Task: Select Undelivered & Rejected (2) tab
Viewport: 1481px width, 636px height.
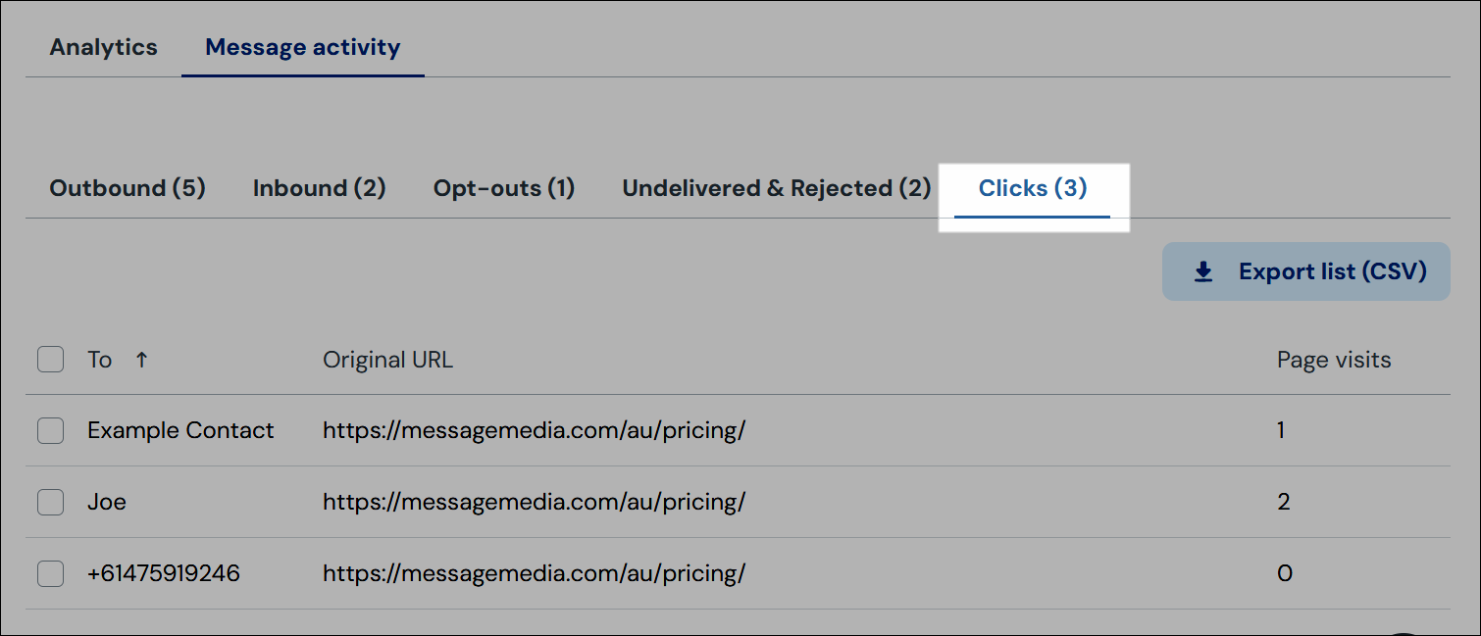Action: coord(777,188)
